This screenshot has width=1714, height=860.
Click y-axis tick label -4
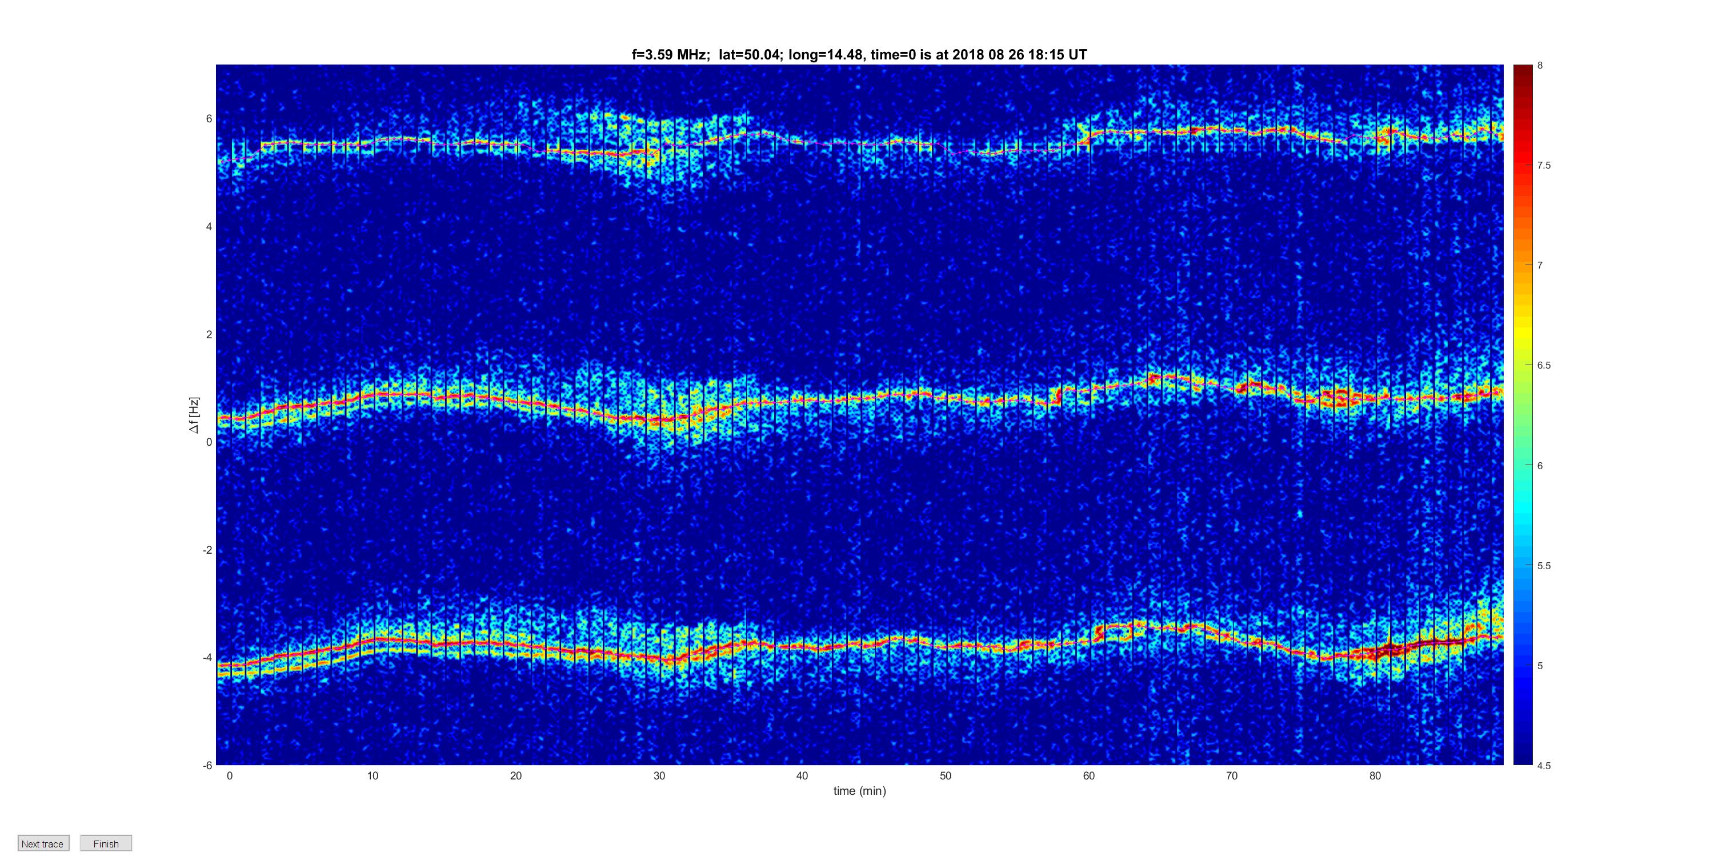[x=207, y=657]
